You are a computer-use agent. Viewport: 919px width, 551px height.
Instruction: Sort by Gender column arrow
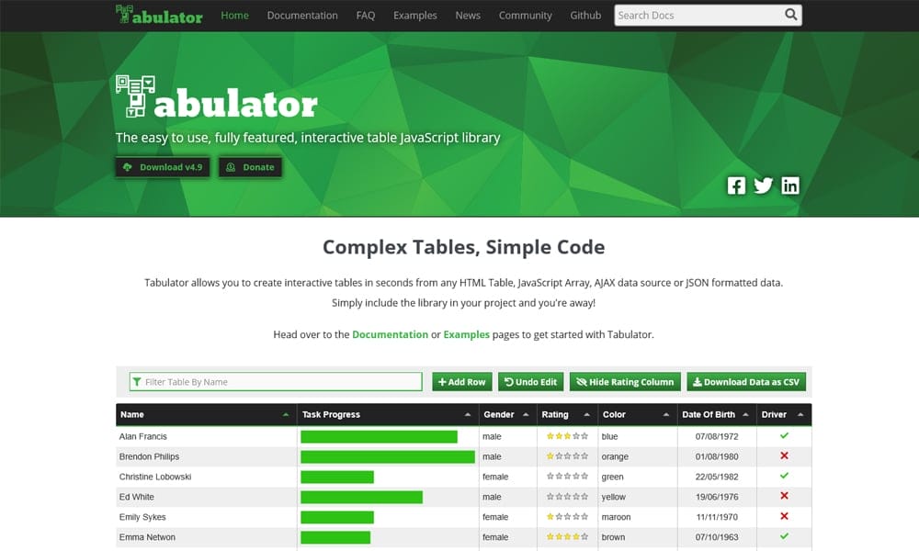[x=526, y=414]
